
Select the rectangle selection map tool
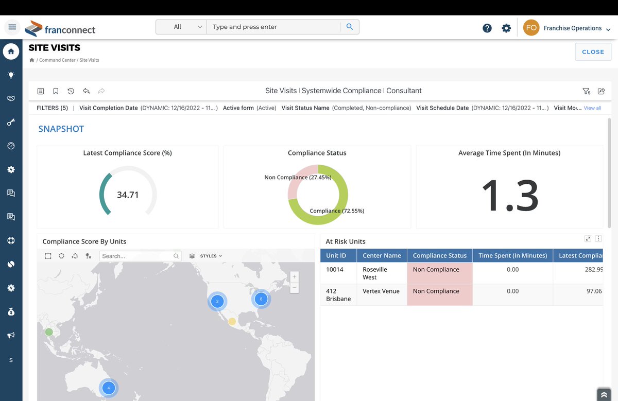tap(48, 256)
